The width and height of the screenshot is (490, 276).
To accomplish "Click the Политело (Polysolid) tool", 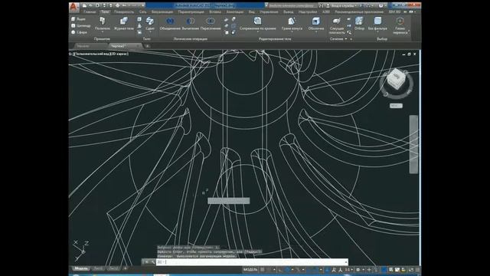I will pyautogui.click(x=103, y=24).
